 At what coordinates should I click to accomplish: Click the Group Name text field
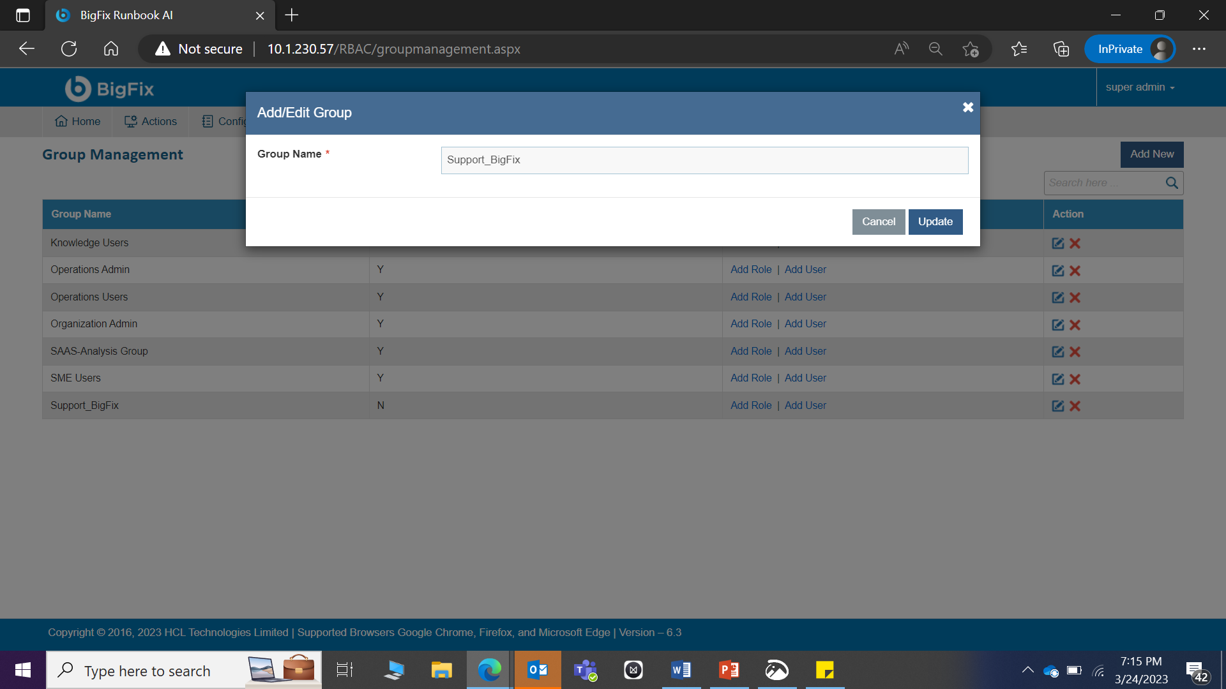[x=704, y=160]
